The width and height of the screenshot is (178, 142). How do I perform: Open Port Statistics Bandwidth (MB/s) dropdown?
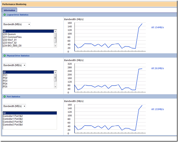coord(14,106)
